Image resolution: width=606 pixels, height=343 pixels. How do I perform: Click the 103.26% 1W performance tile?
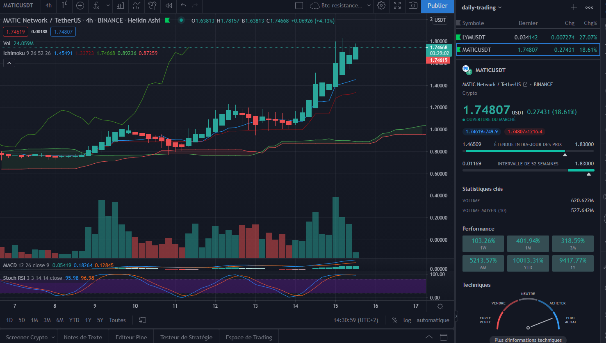[x=483, y=244]
